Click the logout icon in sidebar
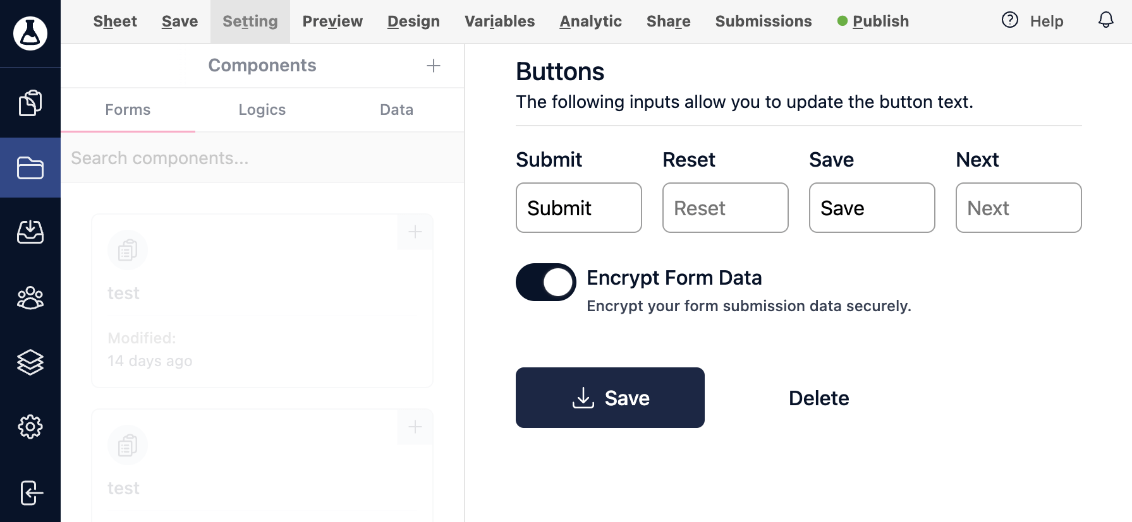Image resolution: width=1132 pixels, height=522 pixels. coord(30,493)
